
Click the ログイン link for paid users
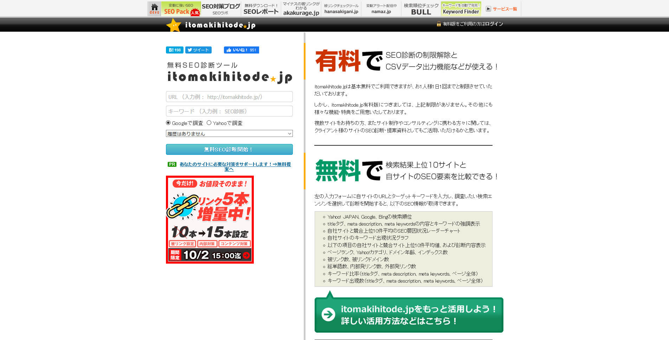coord(494,24)
